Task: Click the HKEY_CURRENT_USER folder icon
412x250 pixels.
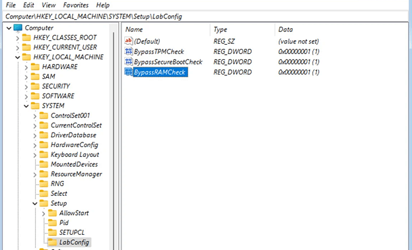Action: 26,47
